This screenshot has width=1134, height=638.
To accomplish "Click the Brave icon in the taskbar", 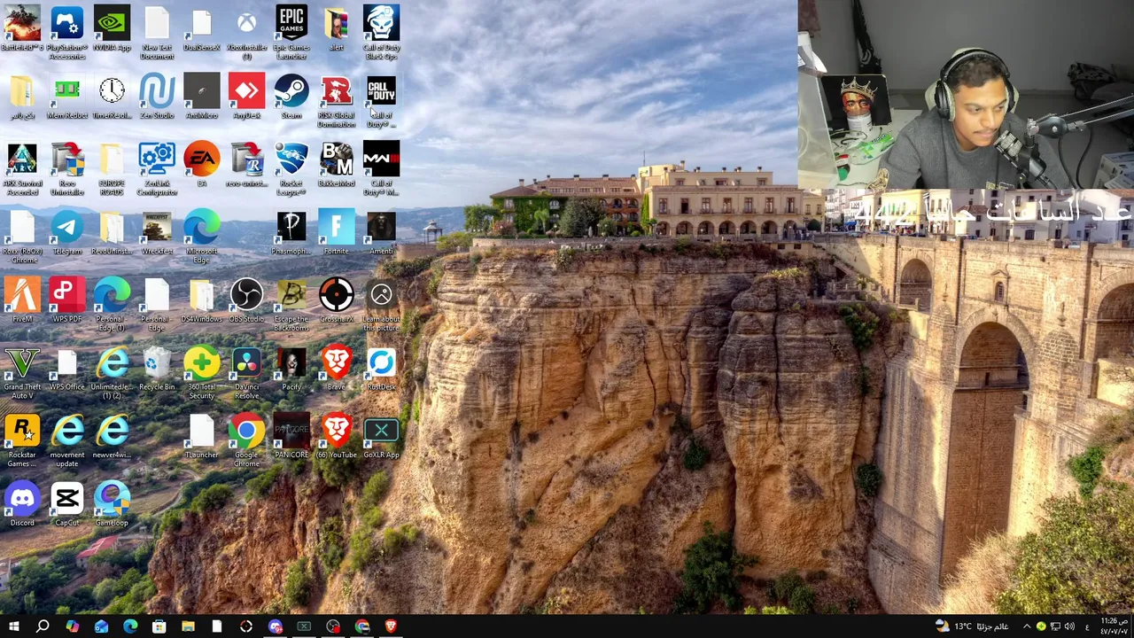I will pos(391,626).
